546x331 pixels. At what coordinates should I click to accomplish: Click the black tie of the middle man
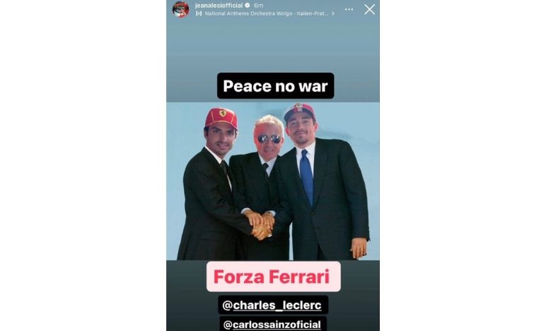pyautogui.click(x=266, y=170)
